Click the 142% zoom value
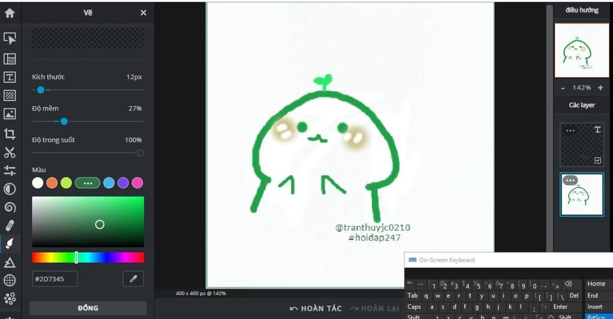The height and width of the screenshot is (319, 613). [581, 88]
